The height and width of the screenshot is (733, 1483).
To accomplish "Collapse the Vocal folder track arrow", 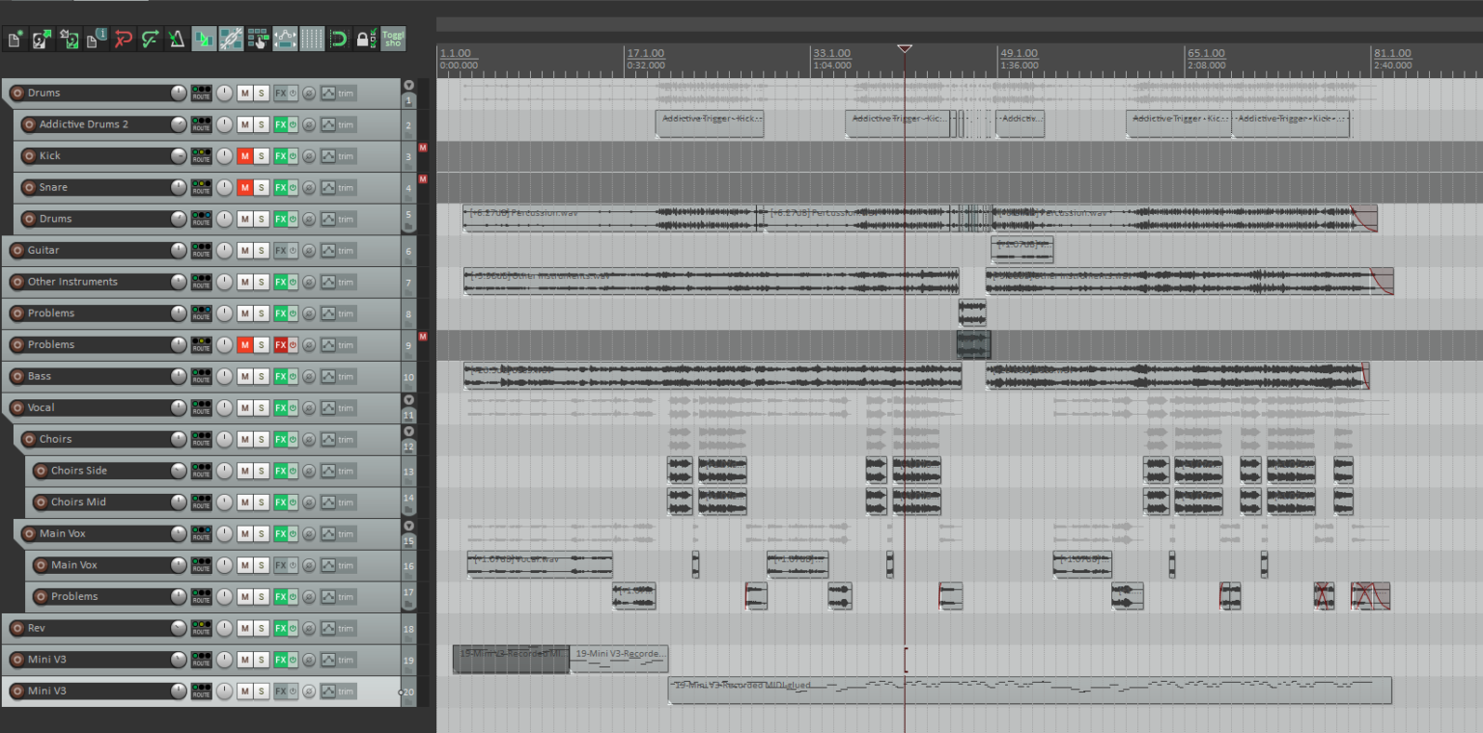I will [x=408, y=399].
